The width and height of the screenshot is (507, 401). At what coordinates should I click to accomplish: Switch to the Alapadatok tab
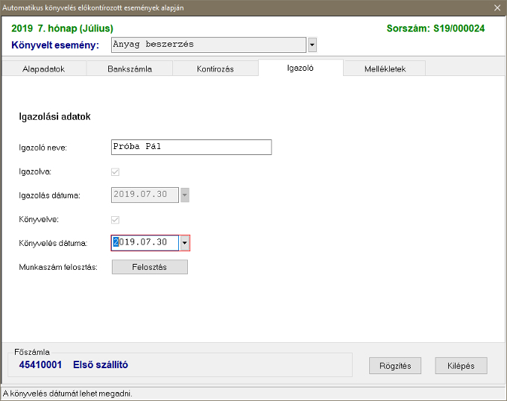coord(44,69)
